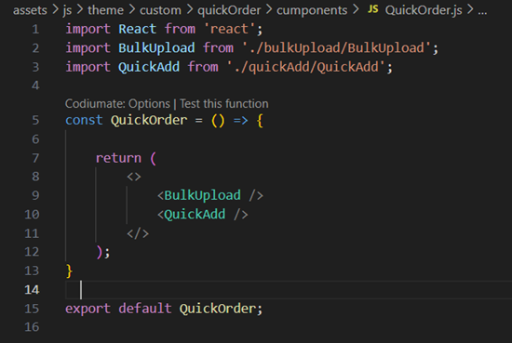Click the JS file icon in breadcrumb
This screenshot has height=343, width=512.
[x=373, y=9]
